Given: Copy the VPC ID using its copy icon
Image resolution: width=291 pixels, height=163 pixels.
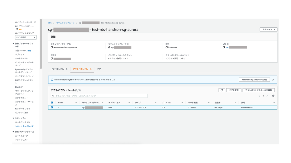Looking at the screenshot, I should click(224, 48).
